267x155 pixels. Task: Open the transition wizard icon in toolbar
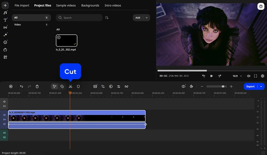click(126, 86)
